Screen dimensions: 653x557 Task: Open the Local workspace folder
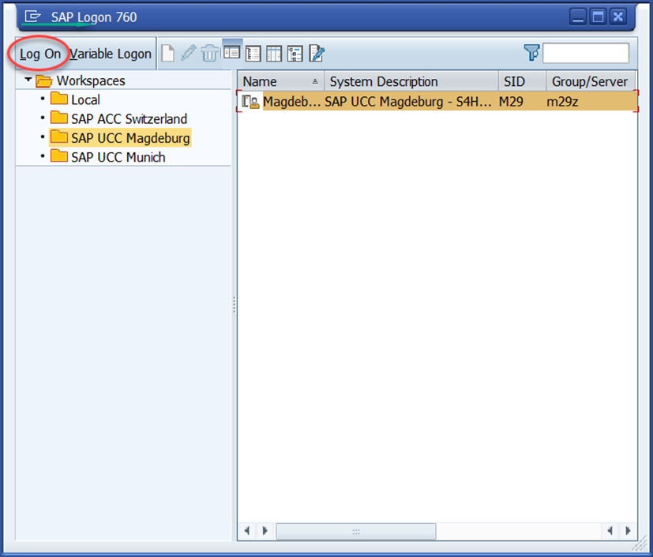pyautogui.click(x=75, y=99)
